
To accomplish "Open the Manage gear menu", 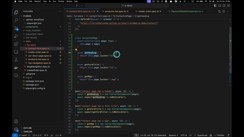I will click(16, 129).
